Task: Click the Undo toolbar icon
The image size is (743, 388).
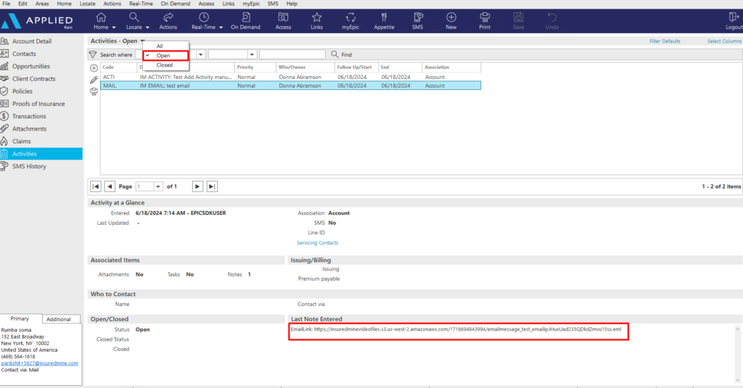Action: pyautogui.click(x=552, y=17)
